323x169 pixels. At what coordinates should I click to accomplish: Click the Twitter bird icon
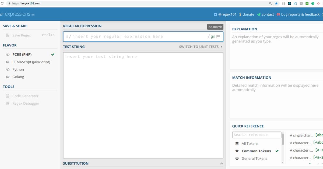click(x=215, y=14)
